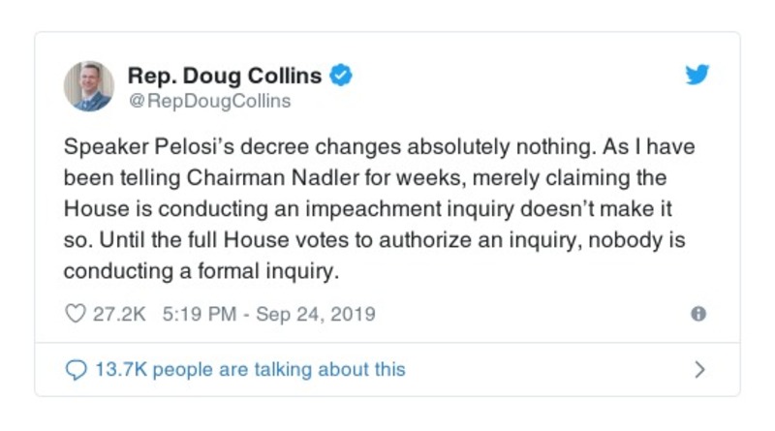The width and height of the screenshot is (775, 431).
Task: Open the tweet info icon
Action: pos(697,314)
